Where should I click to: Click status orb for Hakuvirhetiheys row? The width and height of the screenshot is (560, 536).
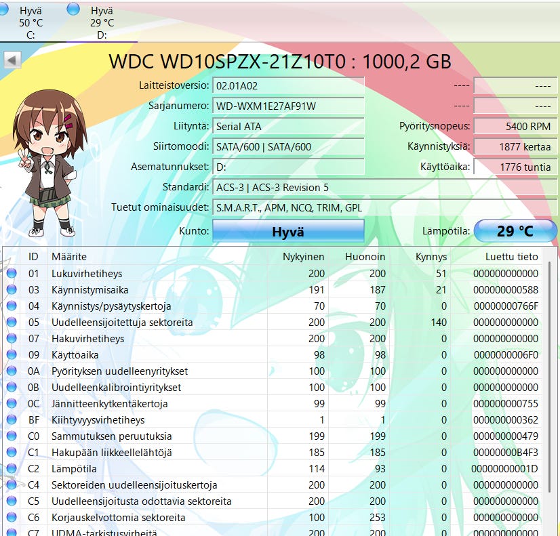12,339
